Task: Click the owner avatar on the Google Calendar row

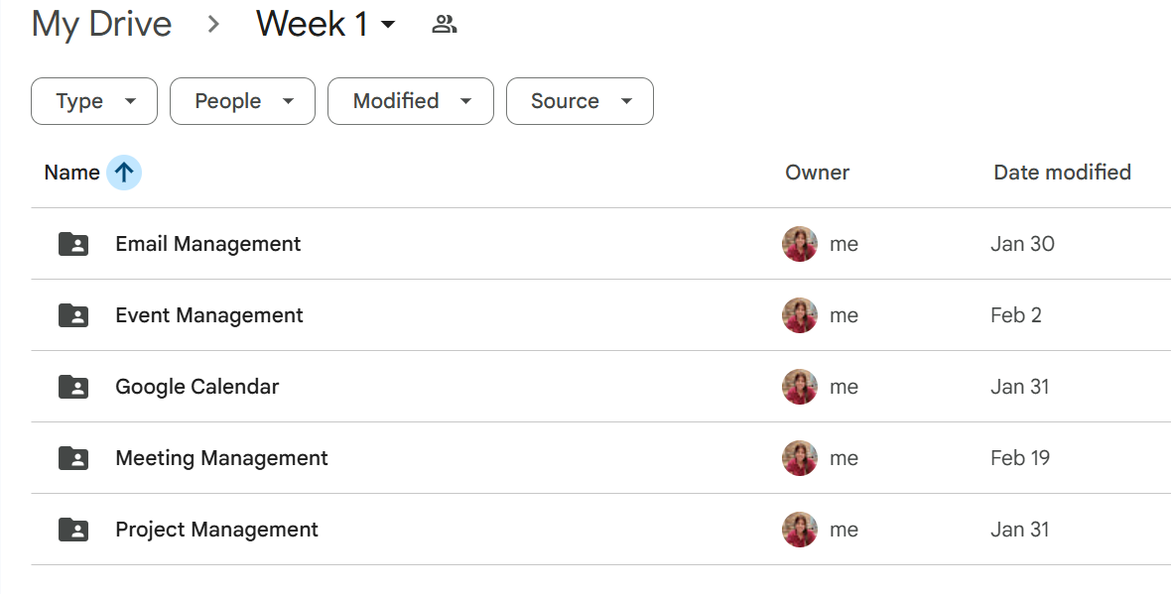Action: click(x=800, y=387)
